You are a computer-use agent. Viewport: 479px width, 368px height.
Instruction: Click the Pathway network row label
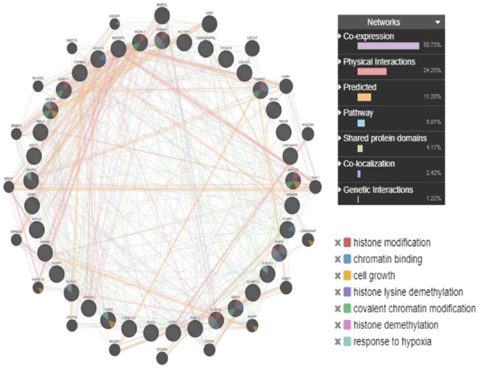point(361,113)
